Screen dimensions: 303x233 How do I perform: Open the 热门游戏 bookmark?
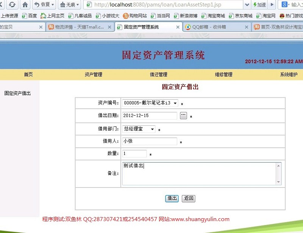[291, 16]
